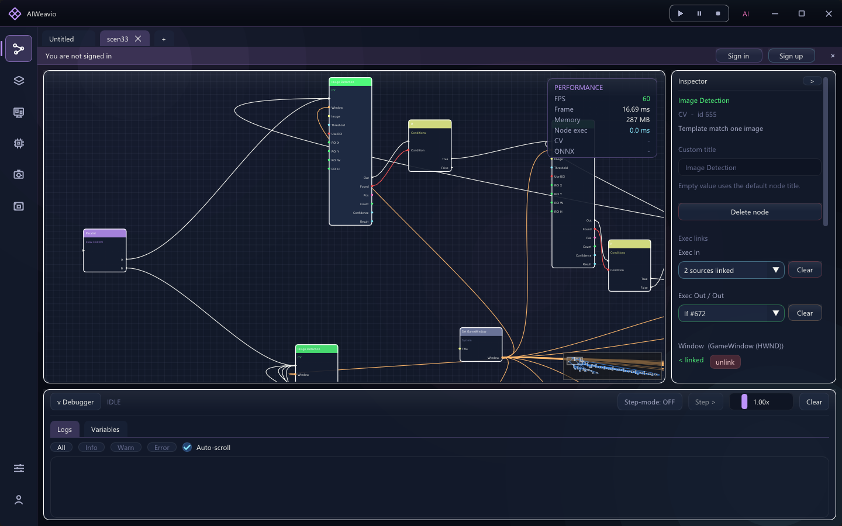Collapse the Debugger panel
The image size is (842, 526).
(75, 402)
